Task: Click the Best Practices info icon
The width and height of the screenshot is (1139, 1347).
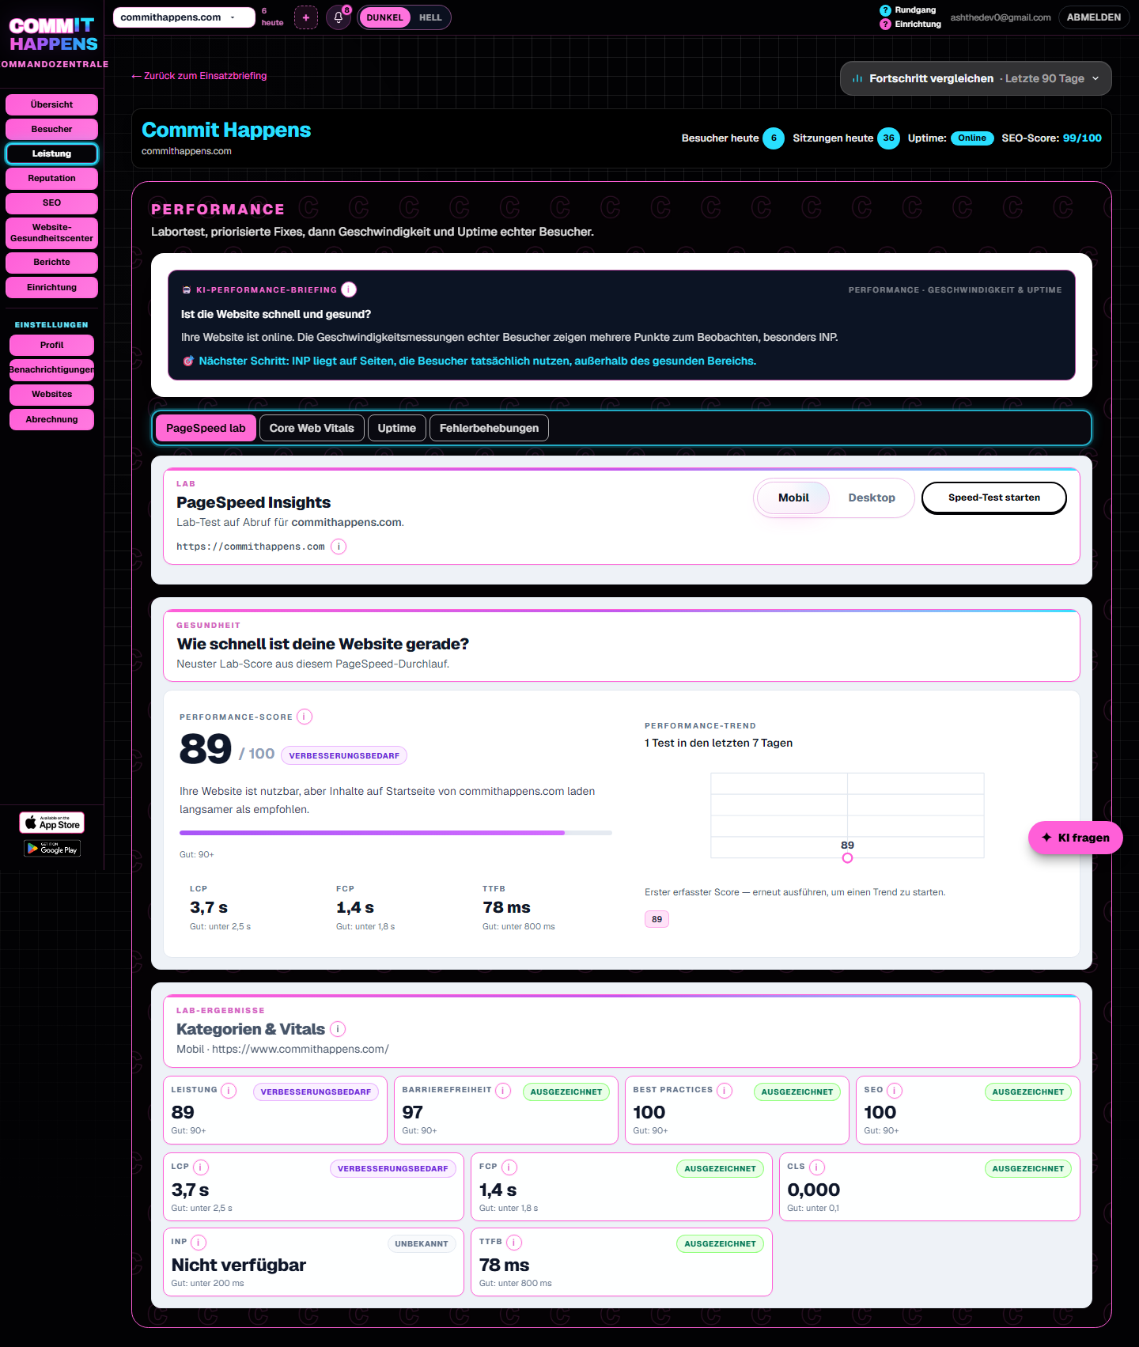Action: coord(725,1091)
